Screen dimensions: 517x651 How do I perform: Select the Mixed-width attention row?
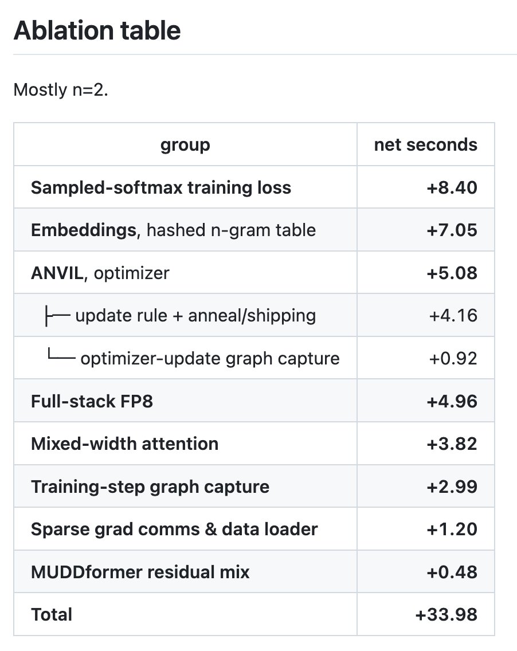point(254,444)
